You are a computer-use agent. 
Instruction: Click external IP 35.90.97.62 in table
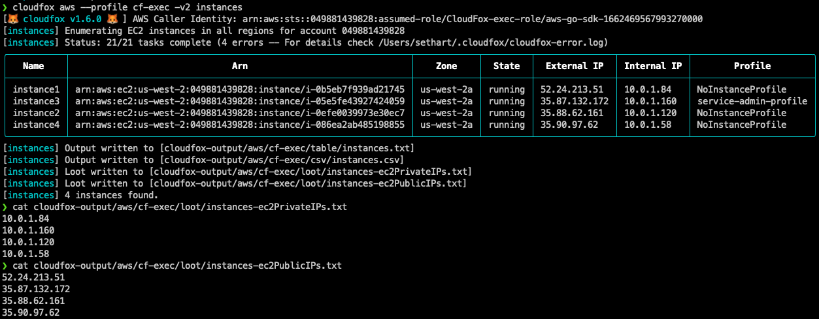tap(569, 125)
